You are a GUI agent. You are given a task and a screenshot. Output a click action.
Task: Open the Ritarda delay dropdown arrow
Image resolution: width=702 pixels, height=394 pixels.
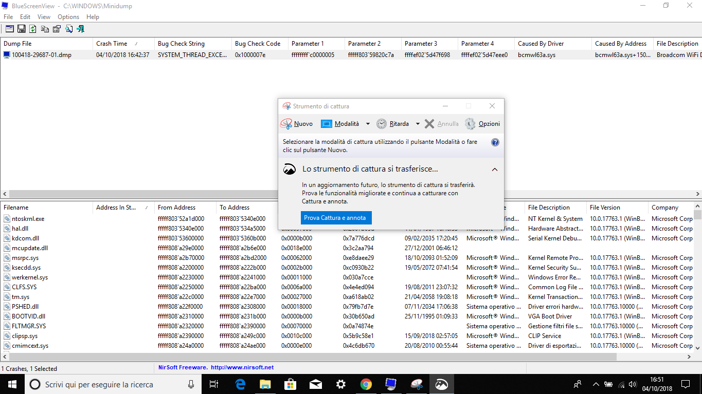pos(418,124)
